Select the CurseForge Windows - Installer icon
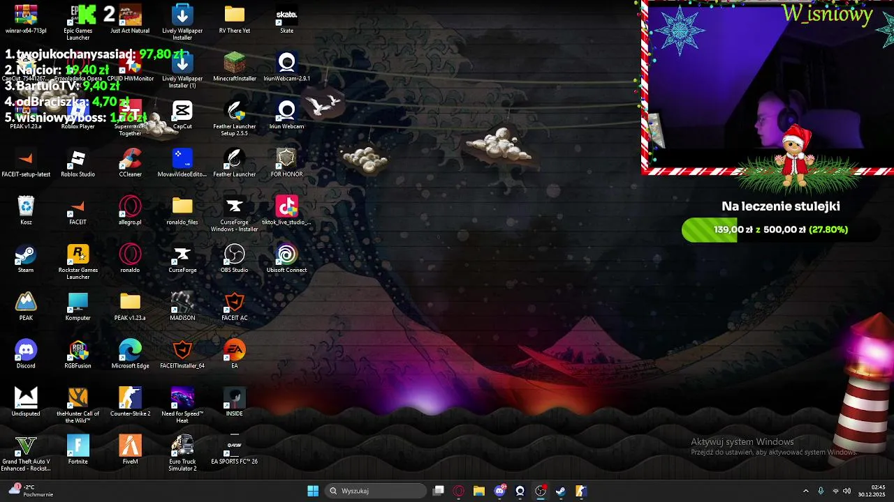The width and height of the screenshot is (894, 502). click(235, 214)
